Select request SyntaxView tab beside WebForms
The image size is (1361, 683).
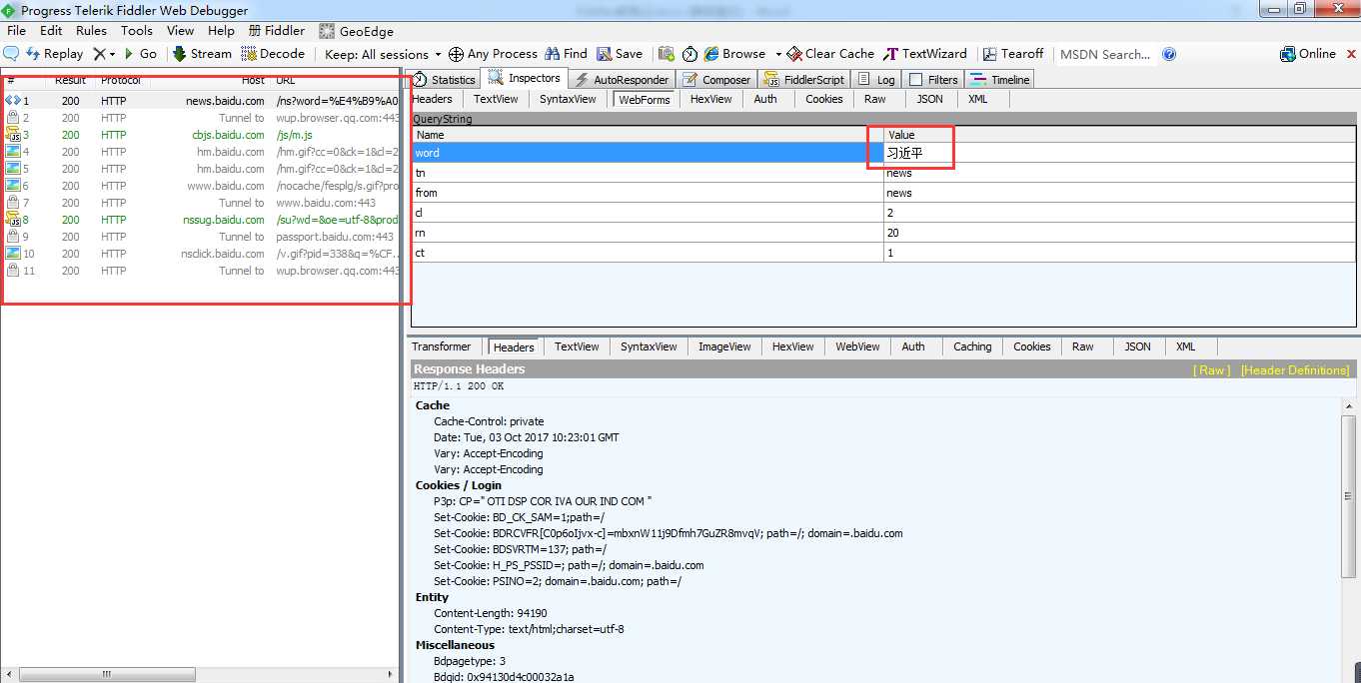click(x=568, y=99)
